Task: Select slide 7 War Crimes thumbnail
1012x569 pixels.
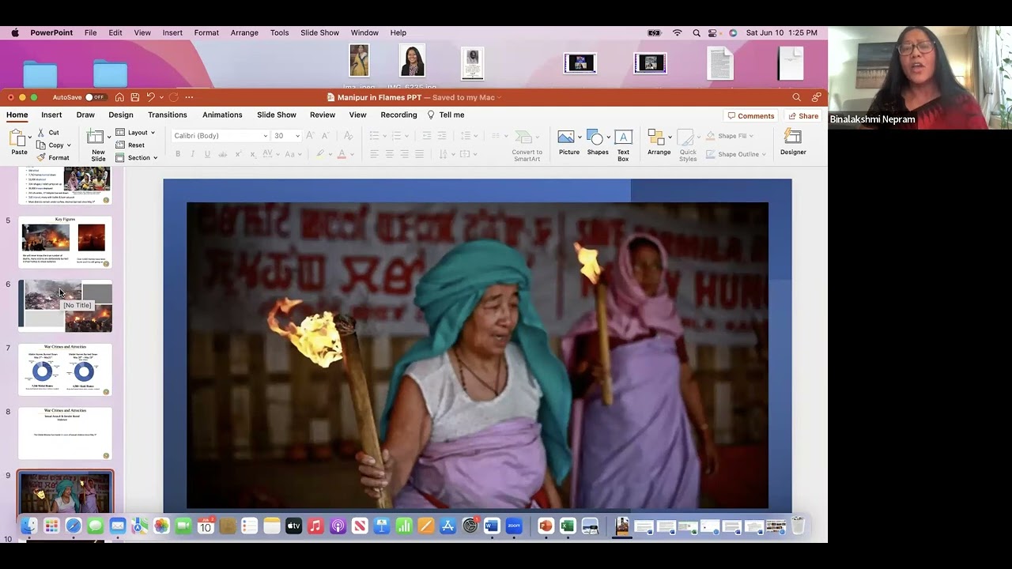Action: [x=65, y=369]
